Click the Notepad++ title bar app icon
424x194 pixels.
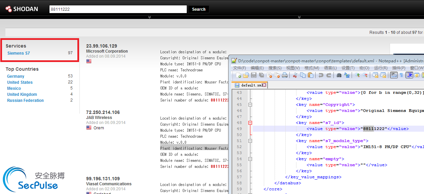[x=234, y=61]
